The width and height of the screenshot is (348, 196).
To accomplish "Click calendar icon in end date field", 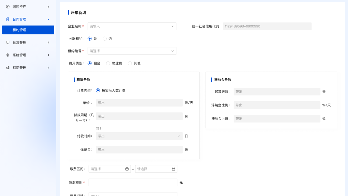I will coord(174,169).
